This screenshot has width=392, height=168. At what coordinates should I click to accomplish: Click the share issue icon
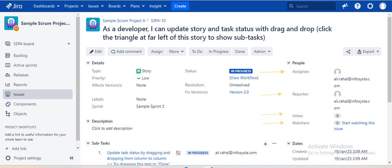coord(348,52)
